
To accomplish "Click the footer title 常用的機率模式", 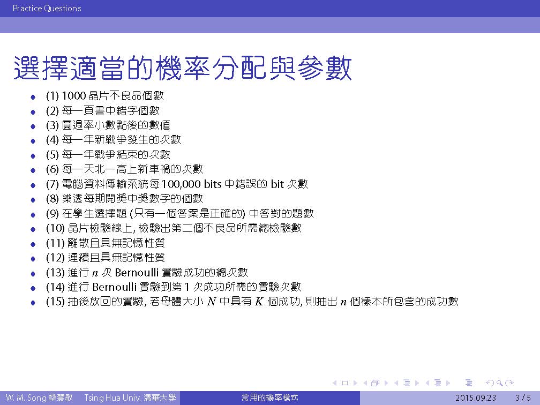I will point(269,398).
